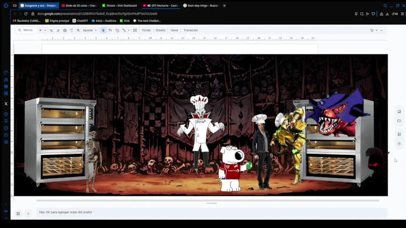
Task: Select the golden armored figure image
Action: (x=290, y=146)
